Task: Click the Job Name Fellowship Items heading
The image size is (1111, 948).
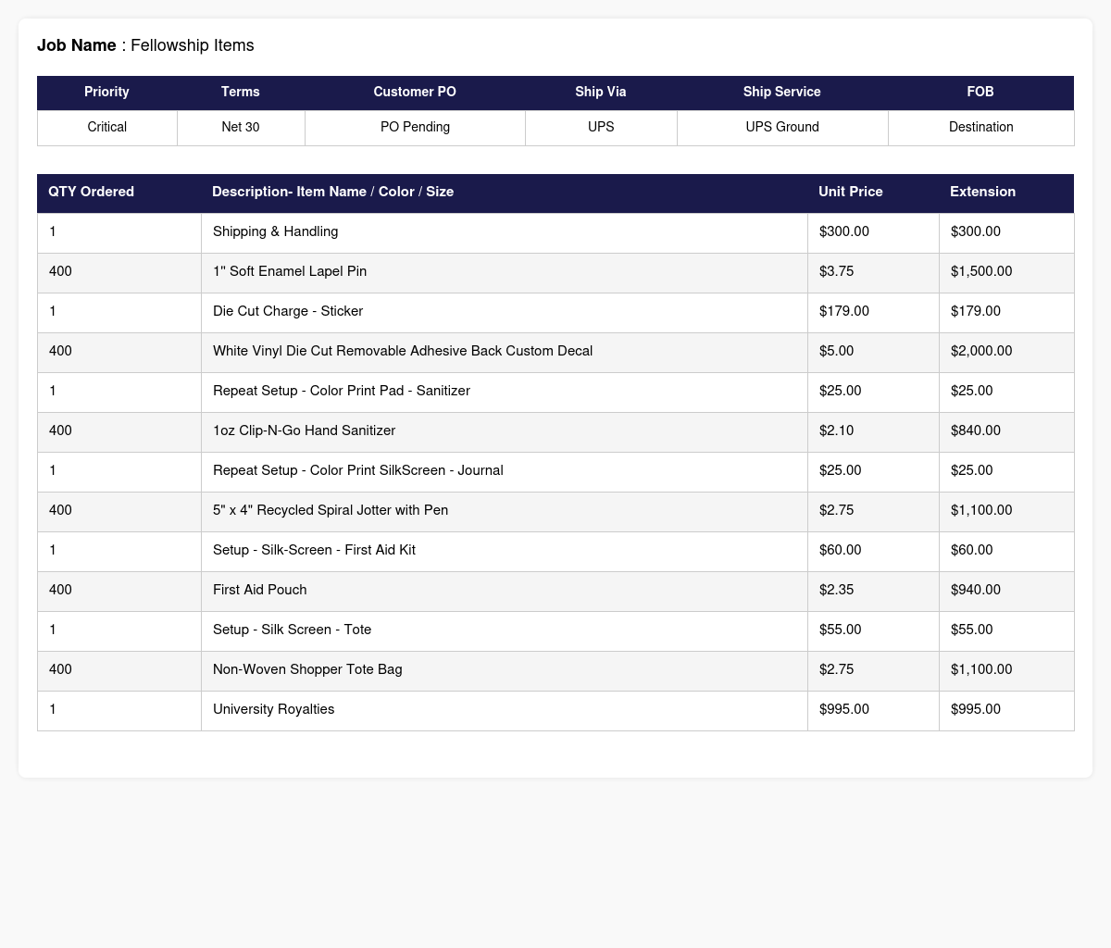Action: click(145, 45)
